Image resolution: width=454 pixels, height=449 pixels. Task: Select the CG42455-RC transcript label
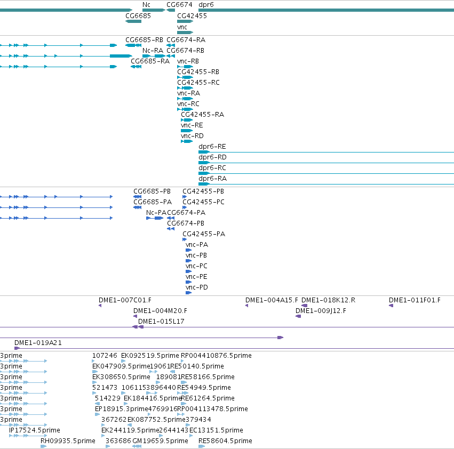[x=198, y=83]
